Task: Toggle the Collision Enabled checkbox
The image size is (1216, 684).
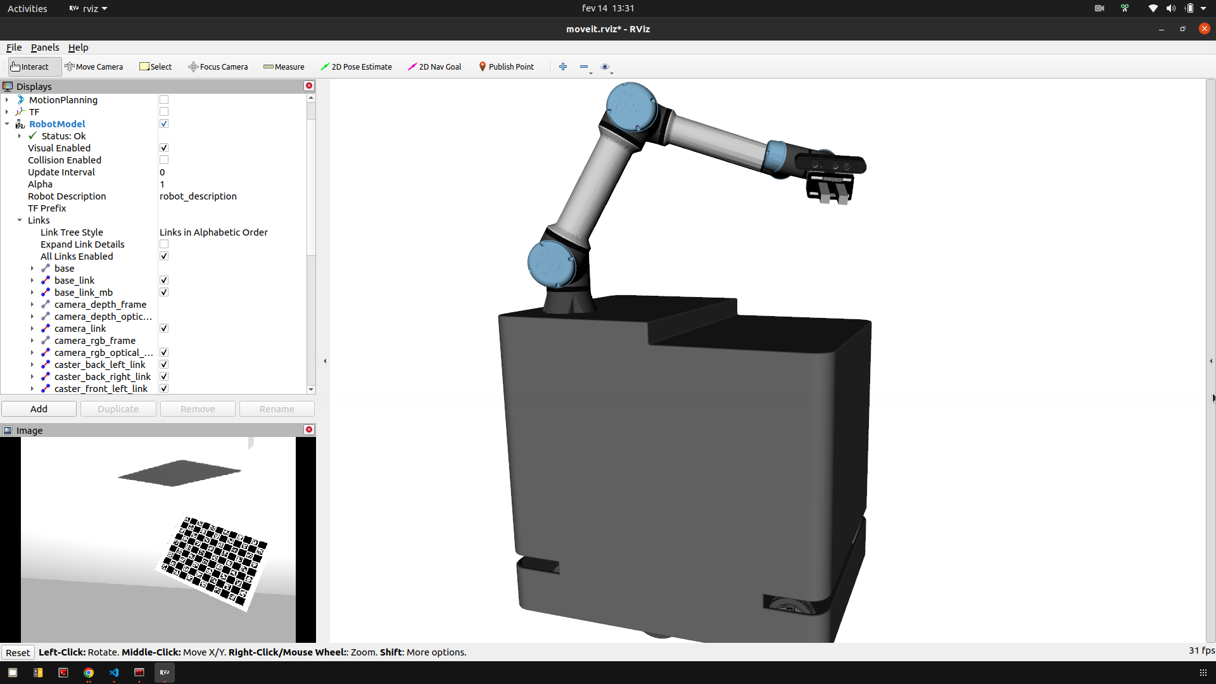Action: click(164, 160)
